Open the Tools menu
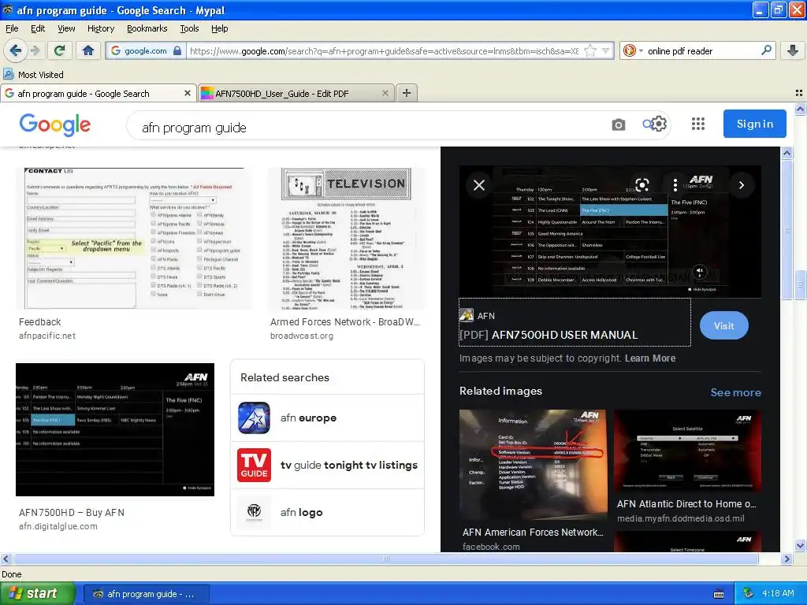 click(189, 28)
